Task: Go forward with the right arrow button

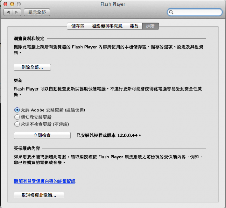Action: point(17,12)
